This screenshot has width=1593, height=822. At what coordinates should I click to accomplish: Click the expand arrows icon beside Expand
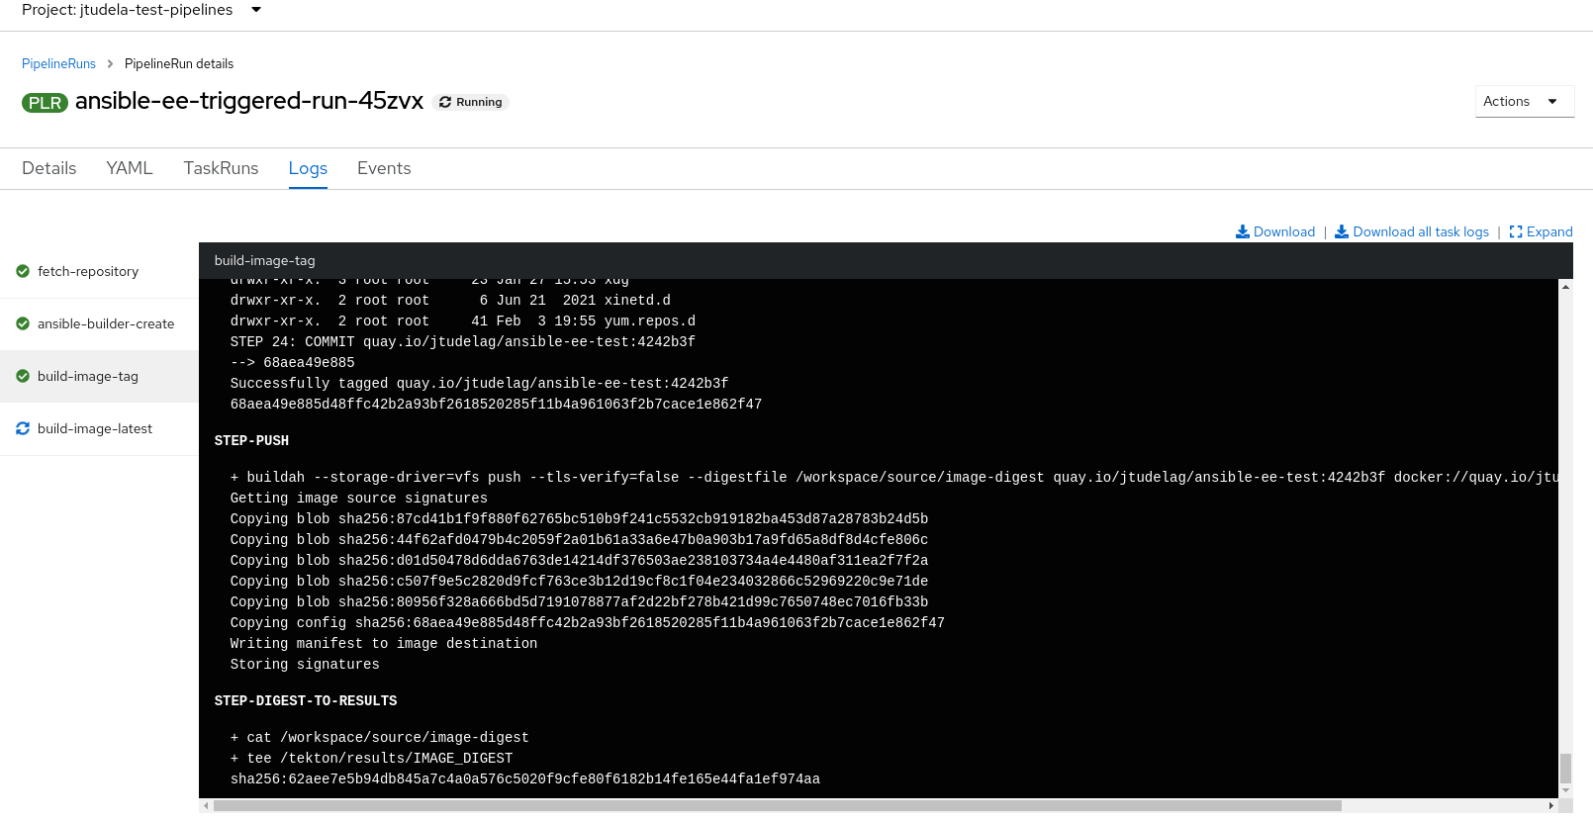[x=1515, y=231]
